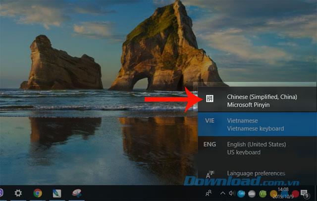Choose the Vietnamese keyboard entry
317x201 pixels.
[x=257, y=124]
